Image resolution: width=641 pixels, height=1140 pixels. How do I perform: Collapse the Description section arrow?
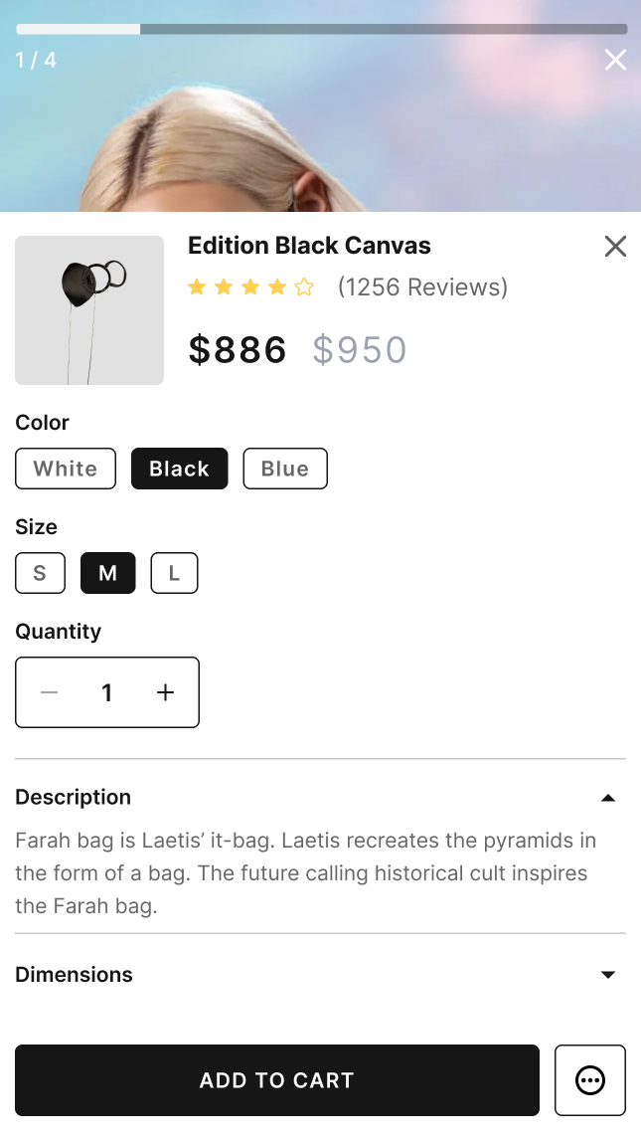tap(608, 798)
